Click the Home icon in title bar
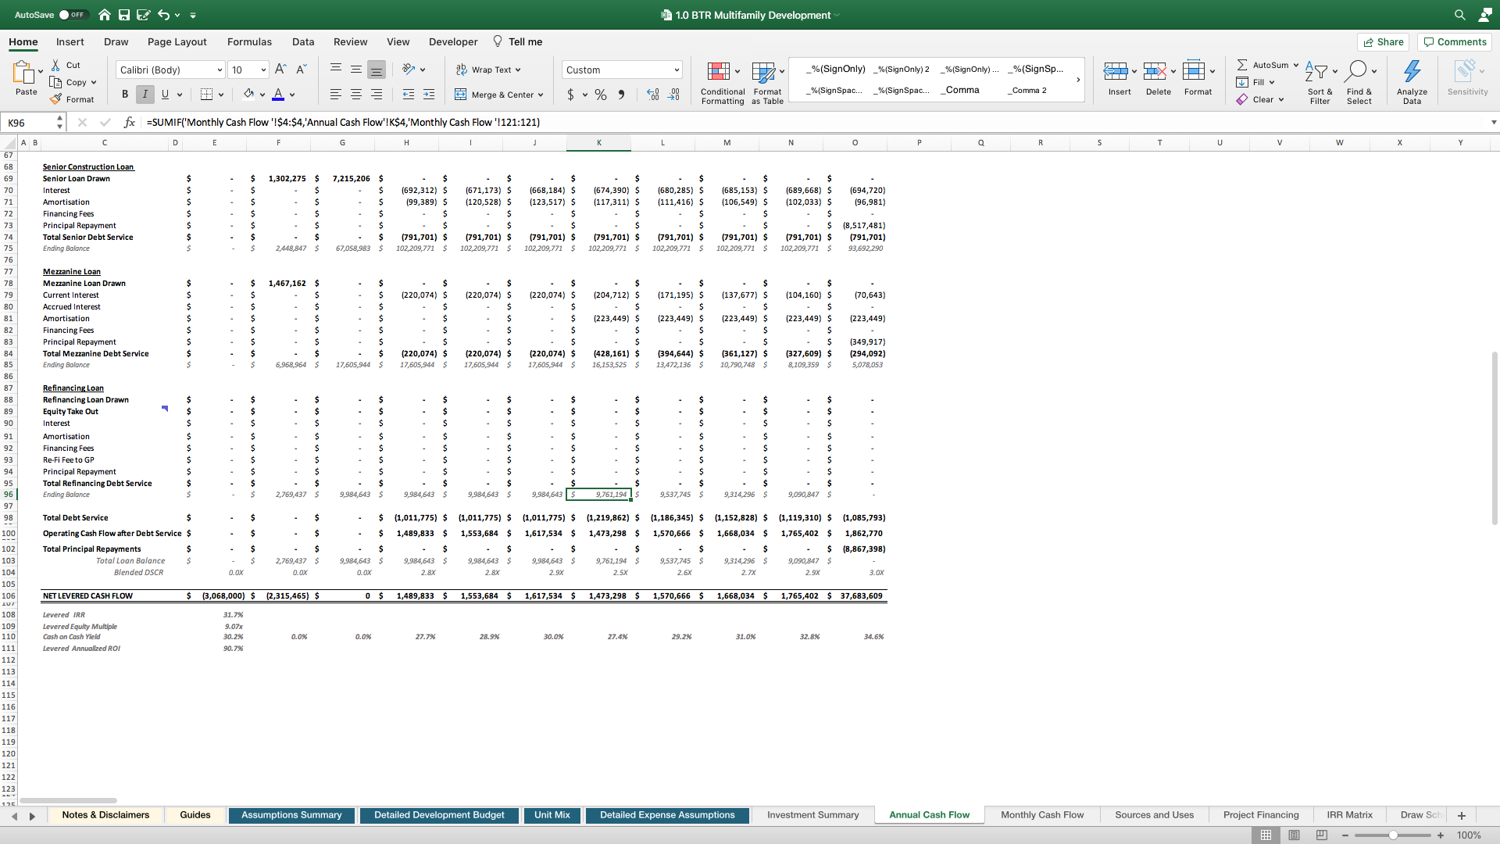Viewport: 1500px width, 844px height. [105, 15]
